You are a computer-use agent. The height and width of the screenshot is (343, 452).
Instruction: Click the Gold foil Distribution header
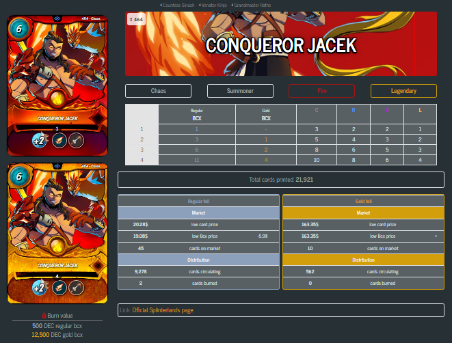tap(364, 260)
